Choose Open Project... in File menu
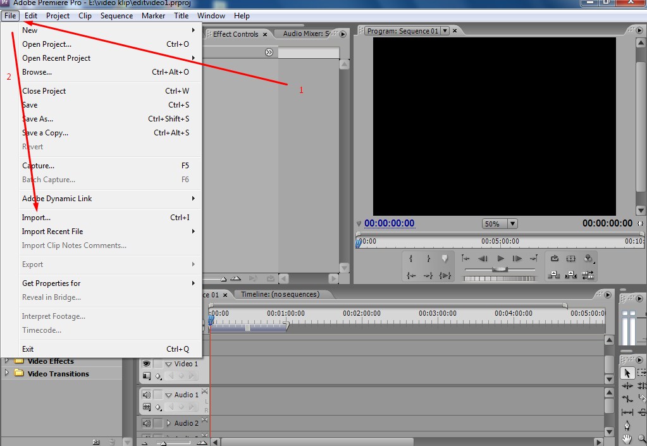This screenshot has height=446, width=647. pos(109,44)
